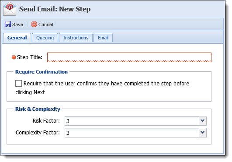Image resolution: width=232 pixels, height=162 pixels.
Task: Enable the Require Confirmation checkbox
Action: pyautogui.click(x=18, y=83)
